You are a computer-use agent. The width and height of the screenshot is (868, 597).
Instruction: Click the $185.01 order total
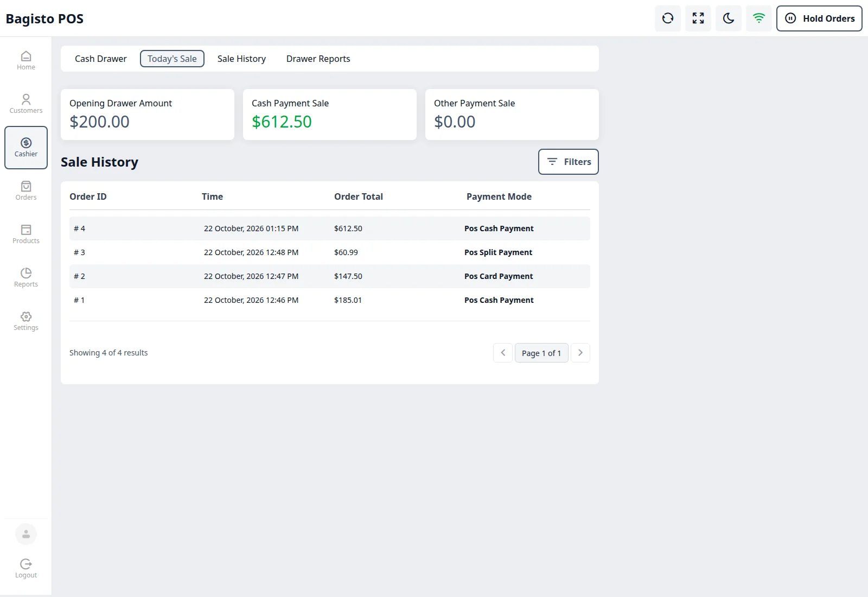pyautogui.click(x=348, y=300)
